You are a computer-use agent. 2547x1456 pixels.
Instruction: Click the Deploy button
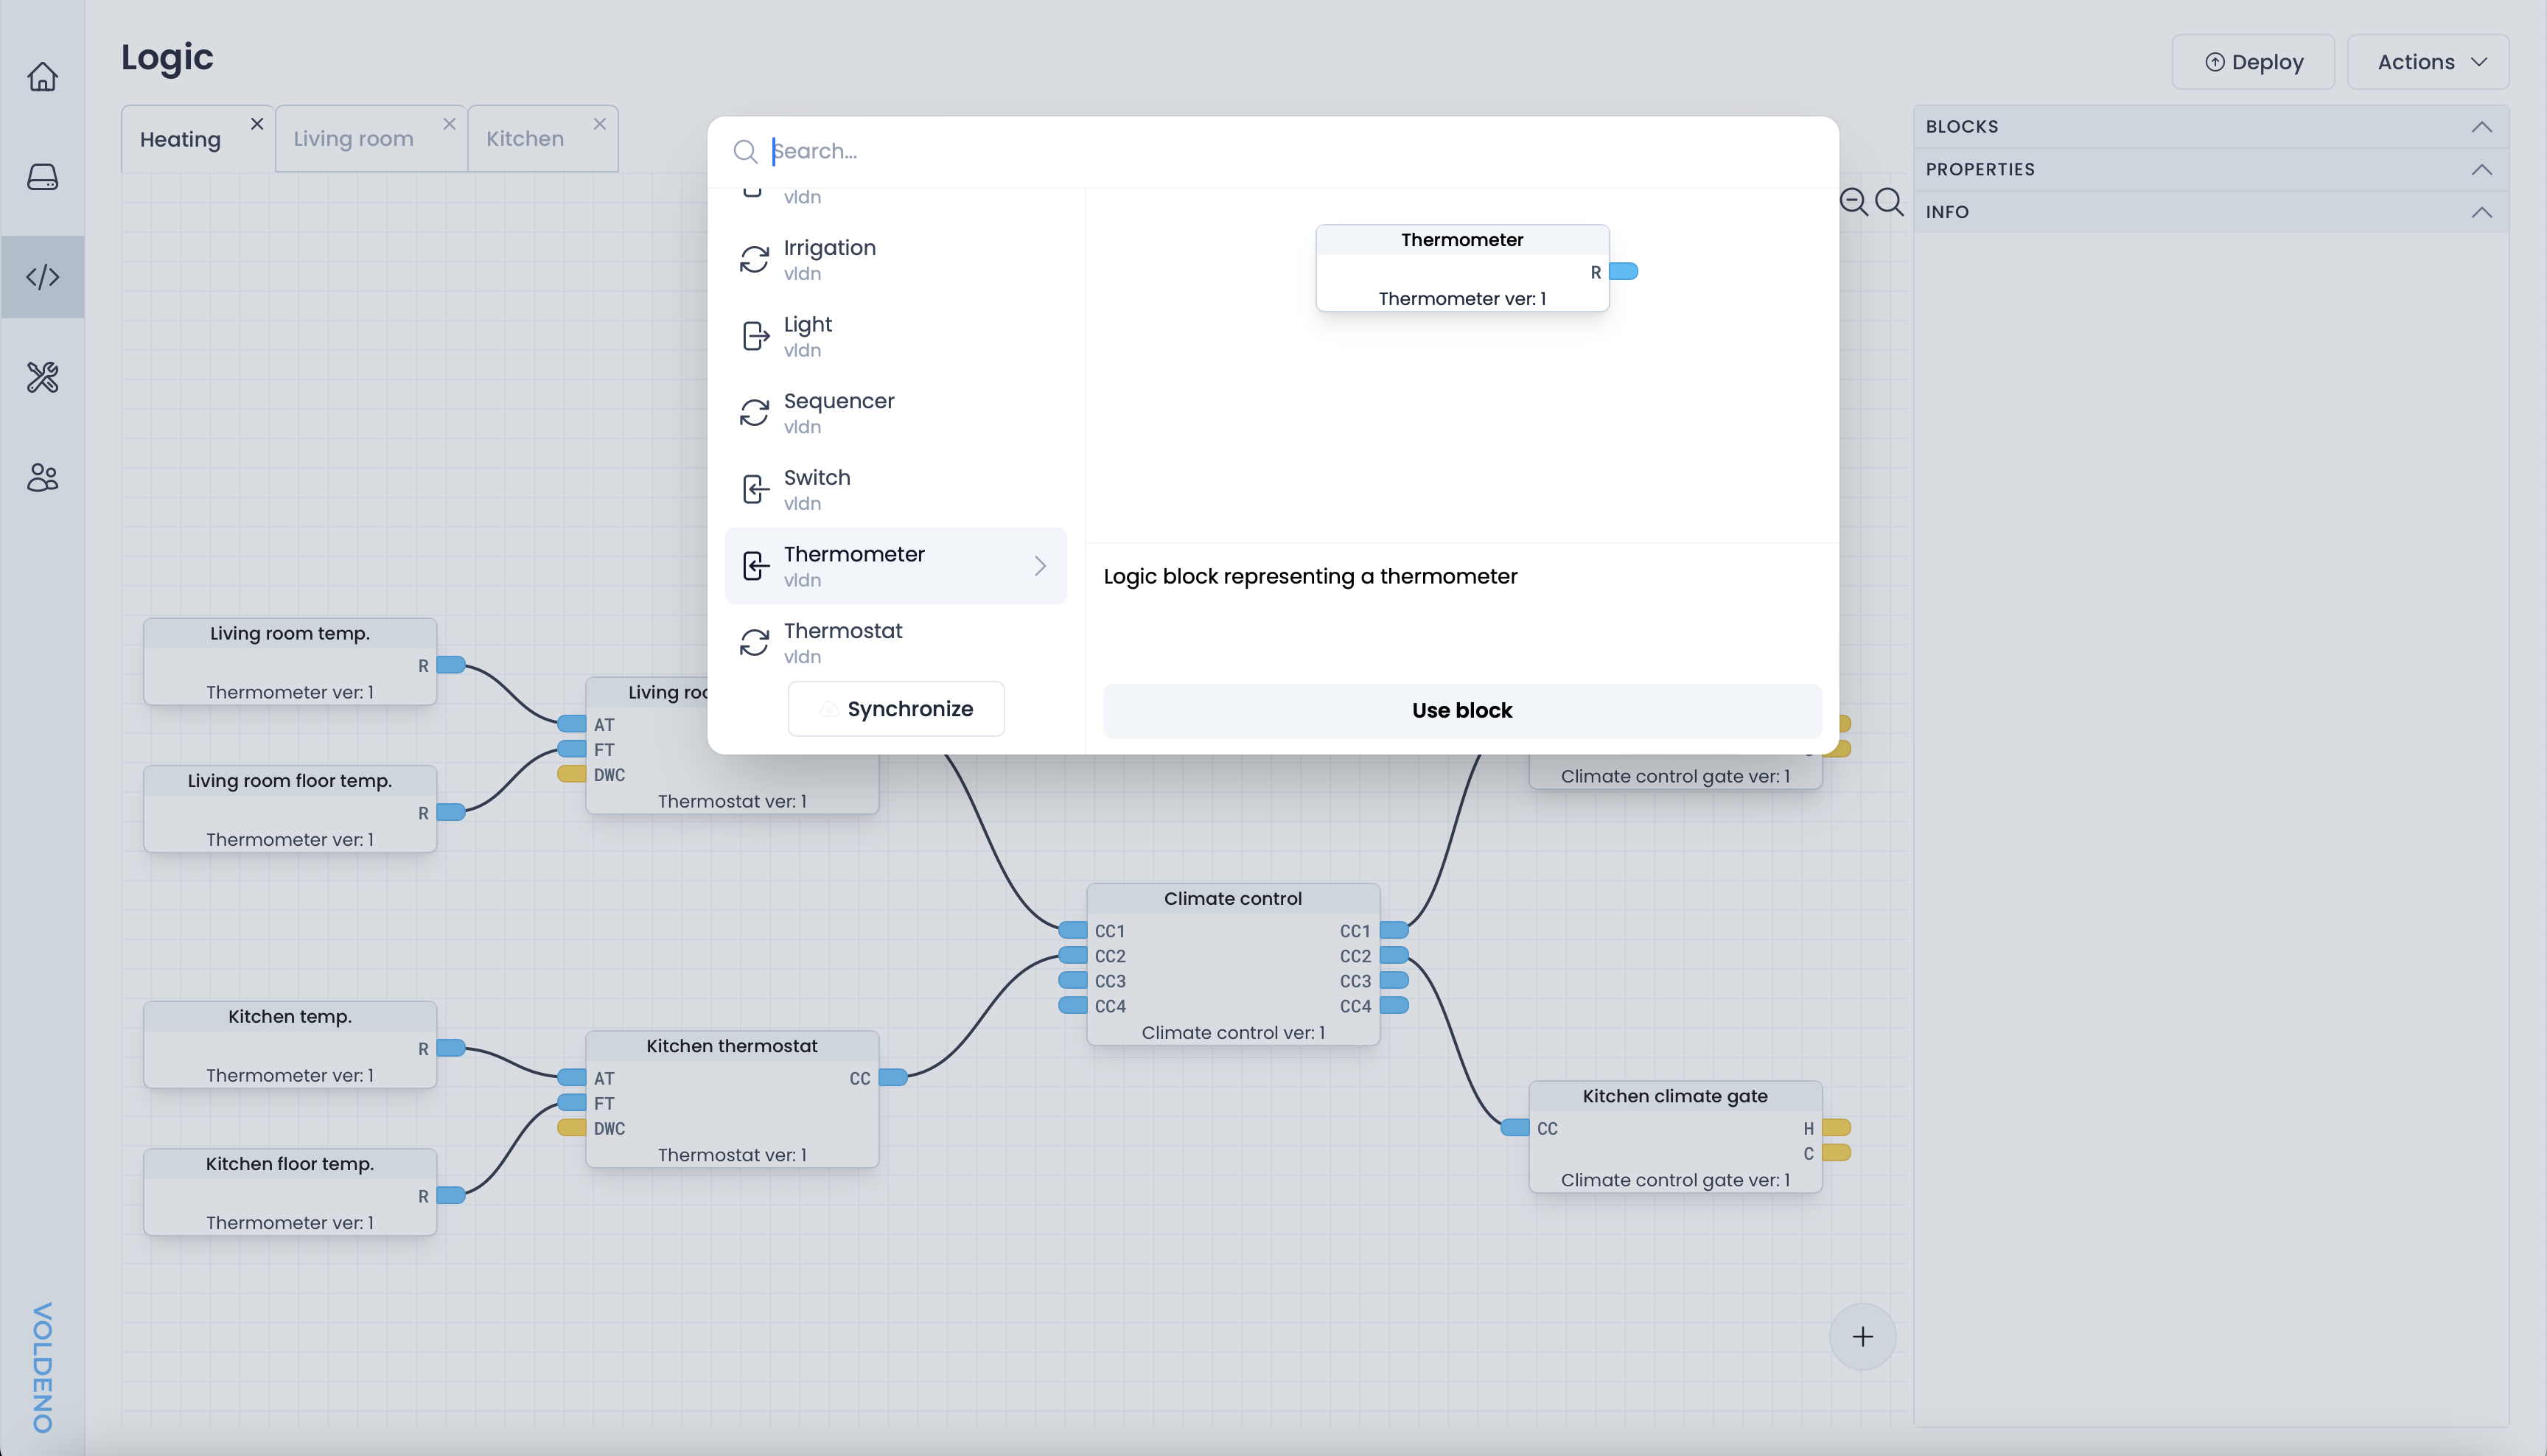(x=2253, y=62)
